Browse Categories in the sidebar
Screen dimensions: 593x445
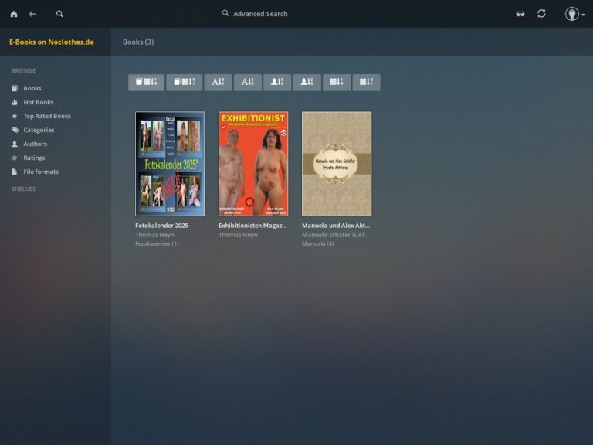point(39,130)
